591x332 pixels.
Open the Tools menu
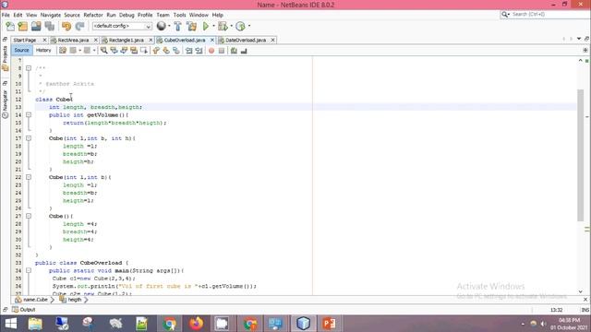179,15
